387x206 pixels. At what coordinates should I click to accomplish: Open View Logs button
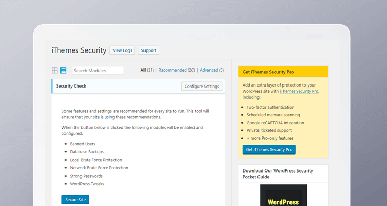coord(122,50)
